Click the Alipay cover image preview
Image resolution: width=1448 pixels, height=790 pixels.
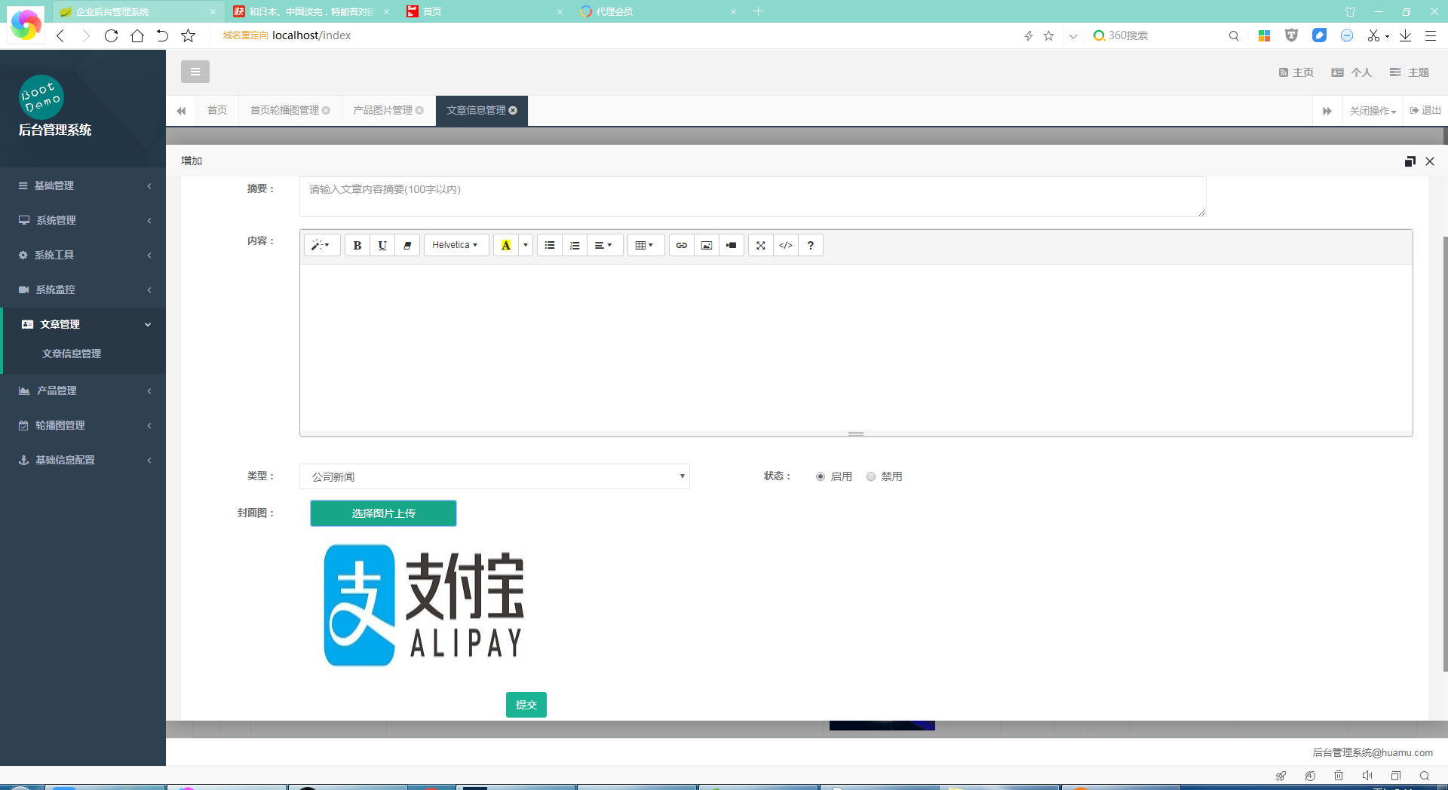point(424,605)
